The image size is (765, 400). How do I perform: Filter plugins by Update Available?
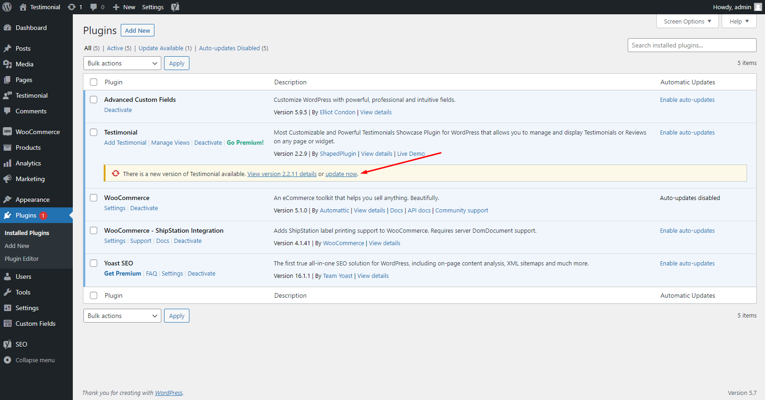[x=161, y=48]
